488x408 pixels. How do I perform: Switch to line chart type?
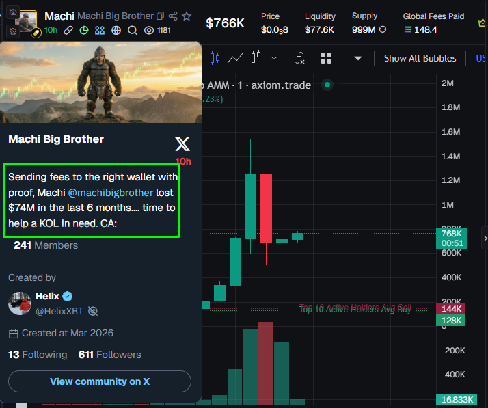[x=235, y=58]
